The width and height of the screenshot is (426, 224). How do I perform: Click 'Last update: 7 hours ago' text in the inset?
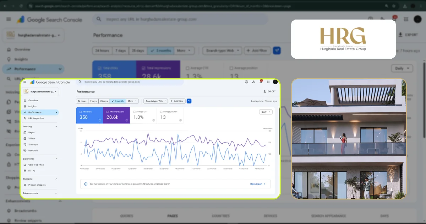click(x=264, y=101)
